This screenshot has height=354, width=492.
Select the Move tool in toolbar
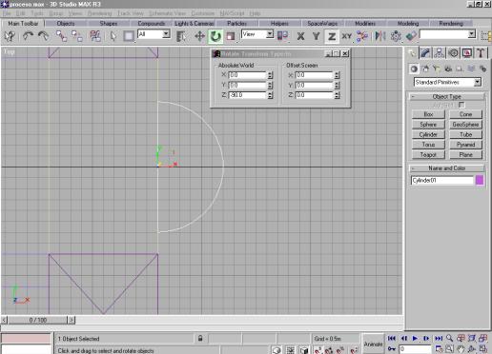point(199,36)
